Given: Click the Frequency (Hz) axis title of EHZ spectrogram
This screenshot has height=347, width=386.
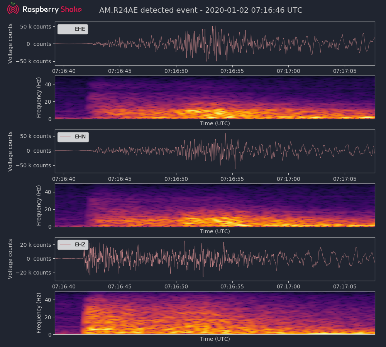Looking at the screenshot, I should click(39, 313).
